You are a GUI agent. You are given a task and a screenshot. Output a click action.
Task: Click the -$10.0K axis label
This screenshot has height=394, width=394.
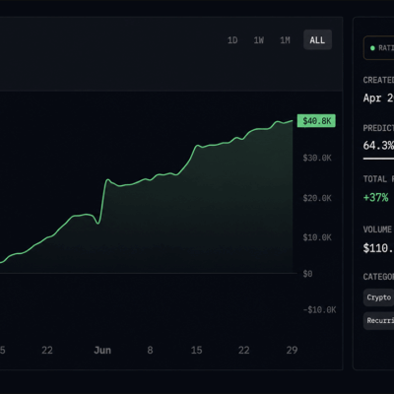(319, 310)
